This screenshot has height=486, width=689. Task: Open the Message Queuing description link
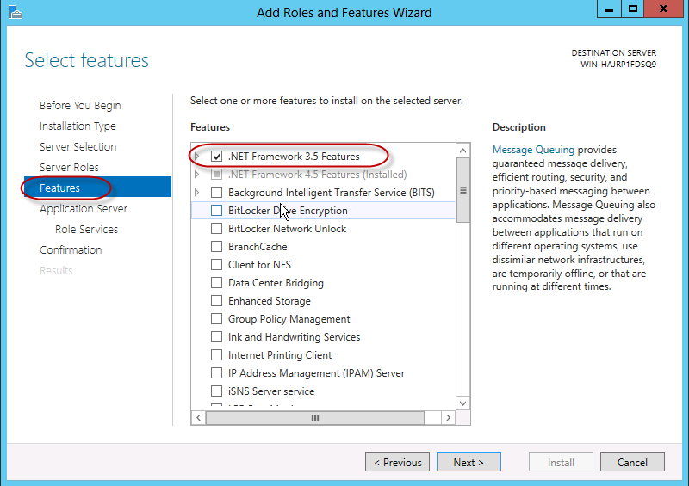(533, 150)
